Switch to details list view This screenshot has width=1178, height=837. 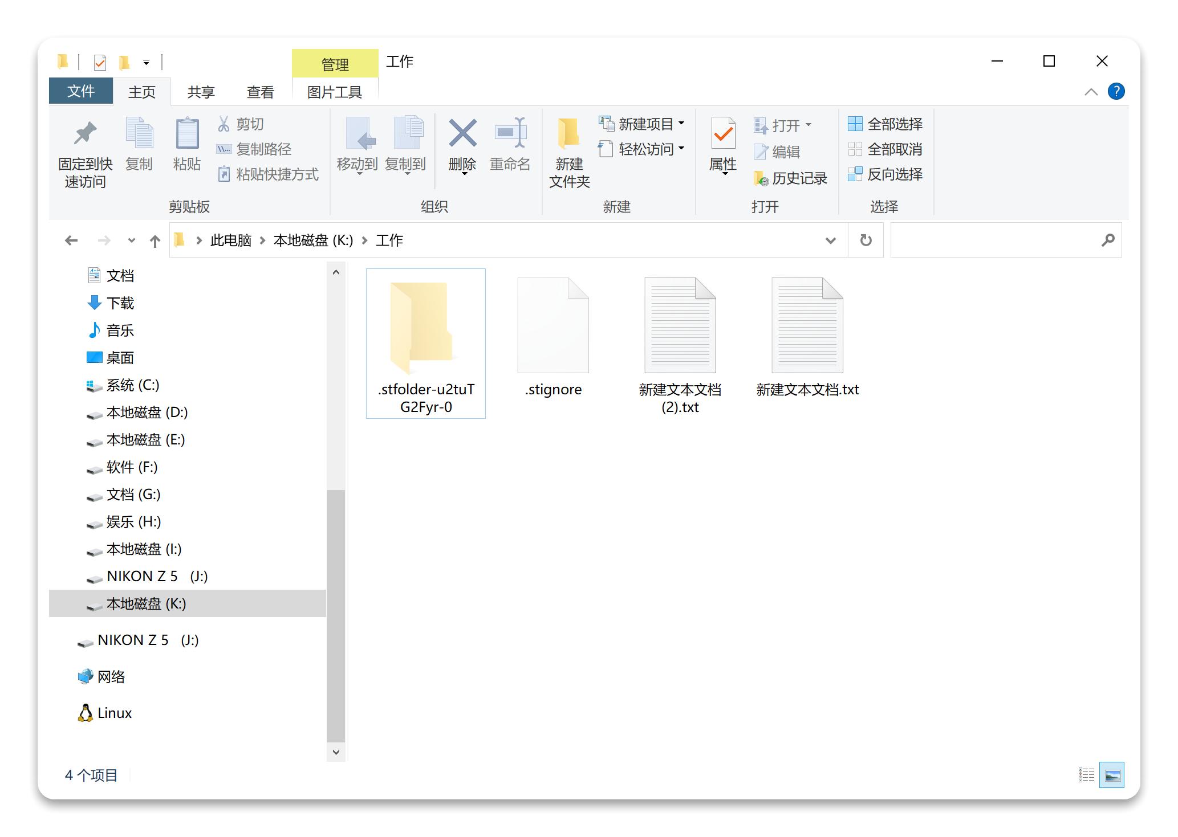tap(1086, 775)
